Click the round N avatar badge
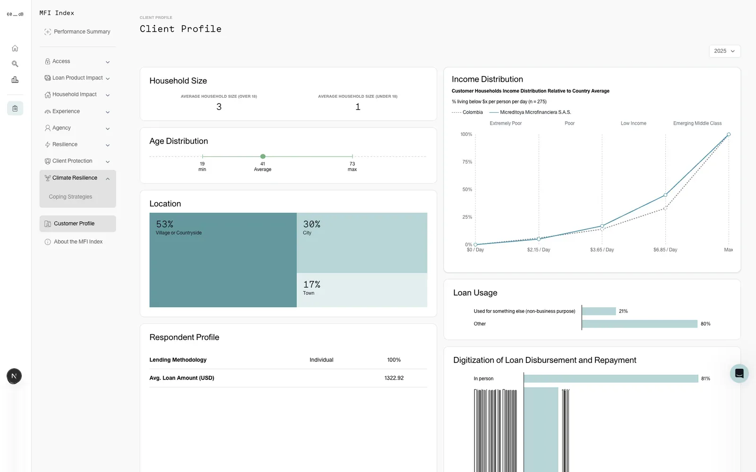 (14, 376)
